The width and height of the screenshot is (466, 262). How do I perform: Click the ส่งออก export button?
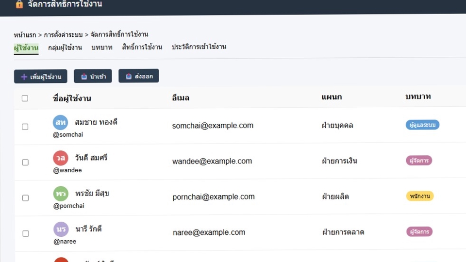point(139,76)
